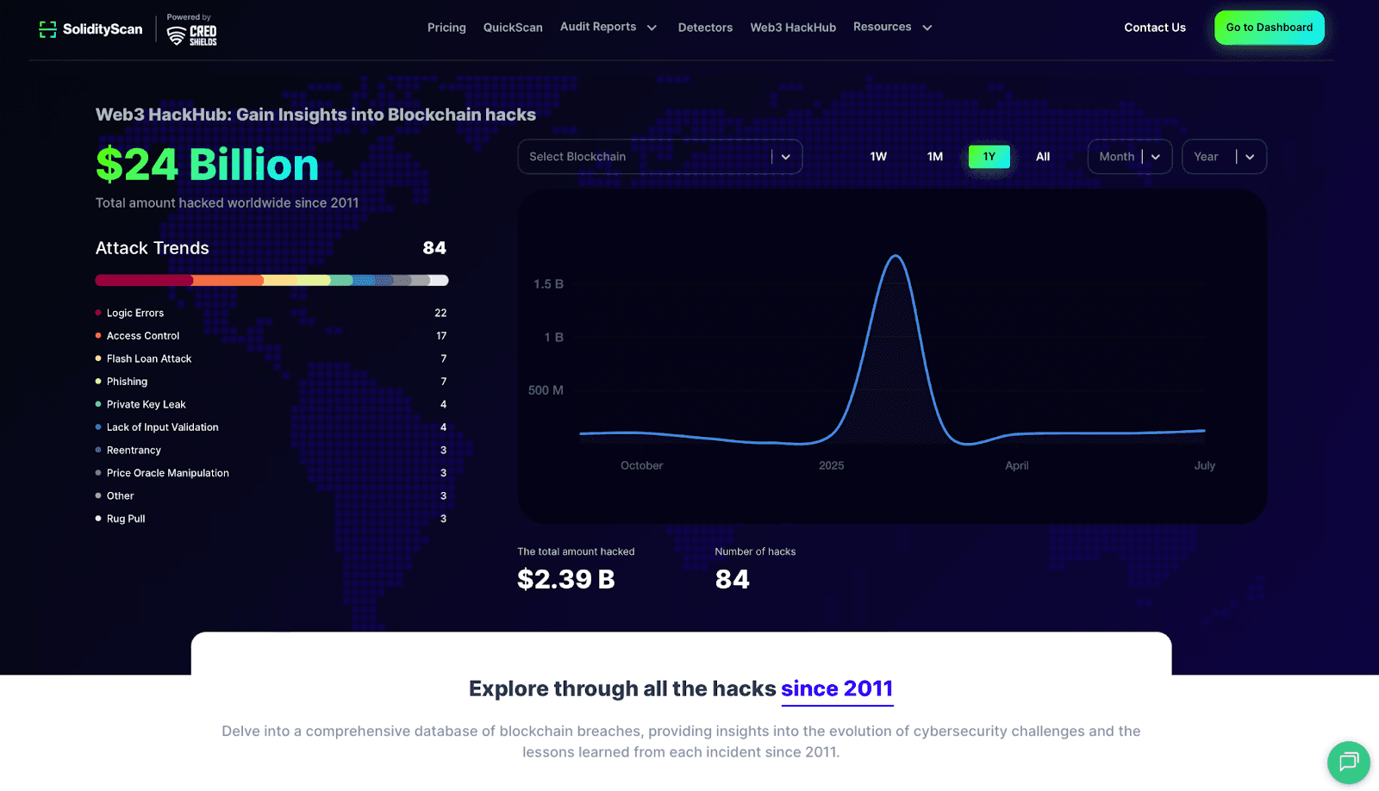Select the 1M time range

coord(935,157)
